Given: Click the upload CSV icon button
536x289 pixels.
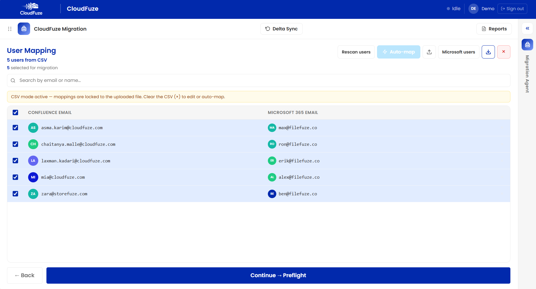Looking at the screenshot, I should coord(429,52).
